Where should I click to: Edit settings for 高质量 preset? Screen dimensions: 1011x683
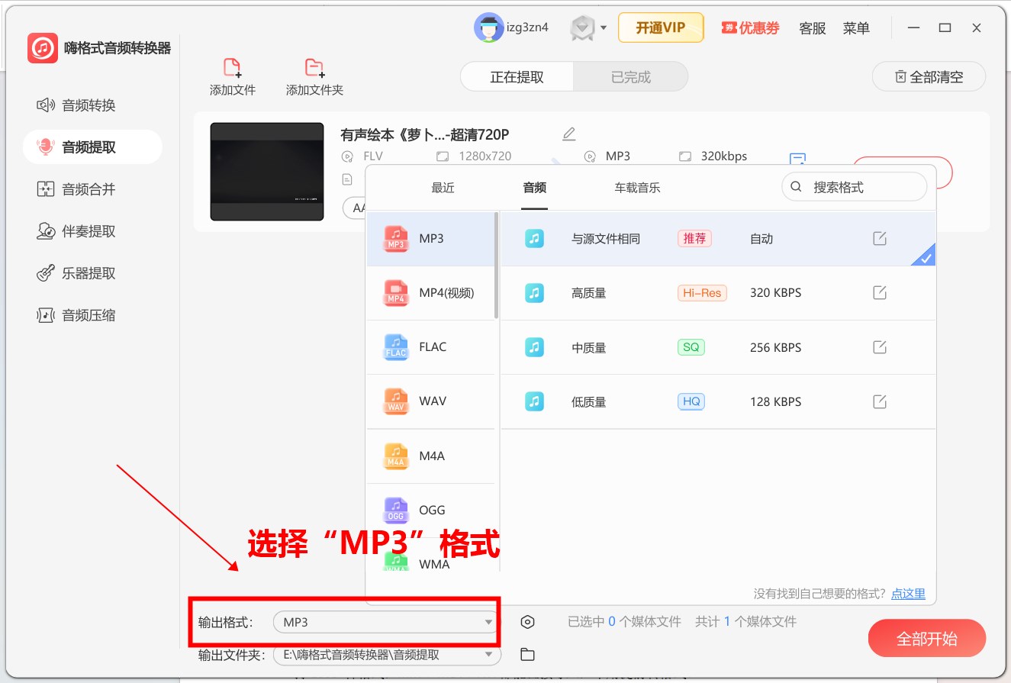pos(880,293)
